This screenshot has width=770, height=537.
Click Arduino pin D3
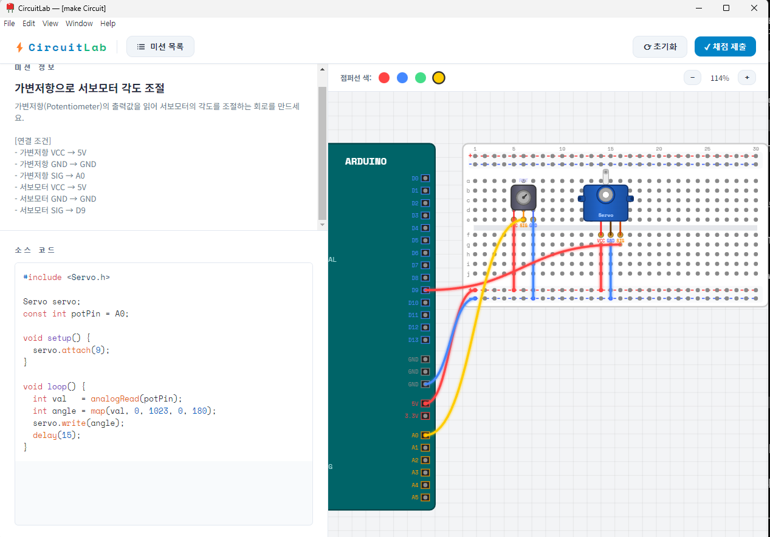[x=425, y=216]
